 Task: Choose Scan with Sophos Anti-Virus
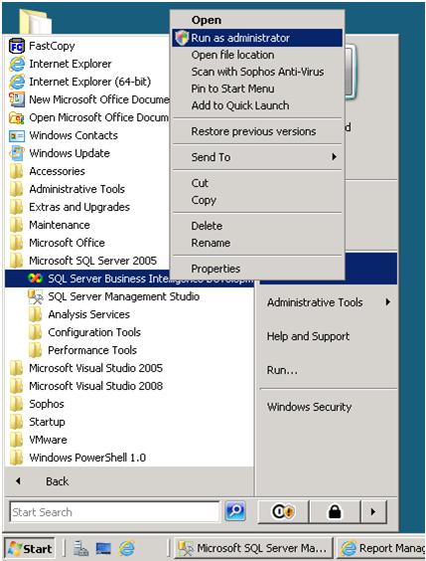(257, 72)
